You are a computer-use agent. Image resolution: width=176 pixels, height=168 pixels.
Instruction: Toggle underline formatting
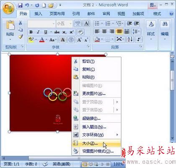pos(46,32)
